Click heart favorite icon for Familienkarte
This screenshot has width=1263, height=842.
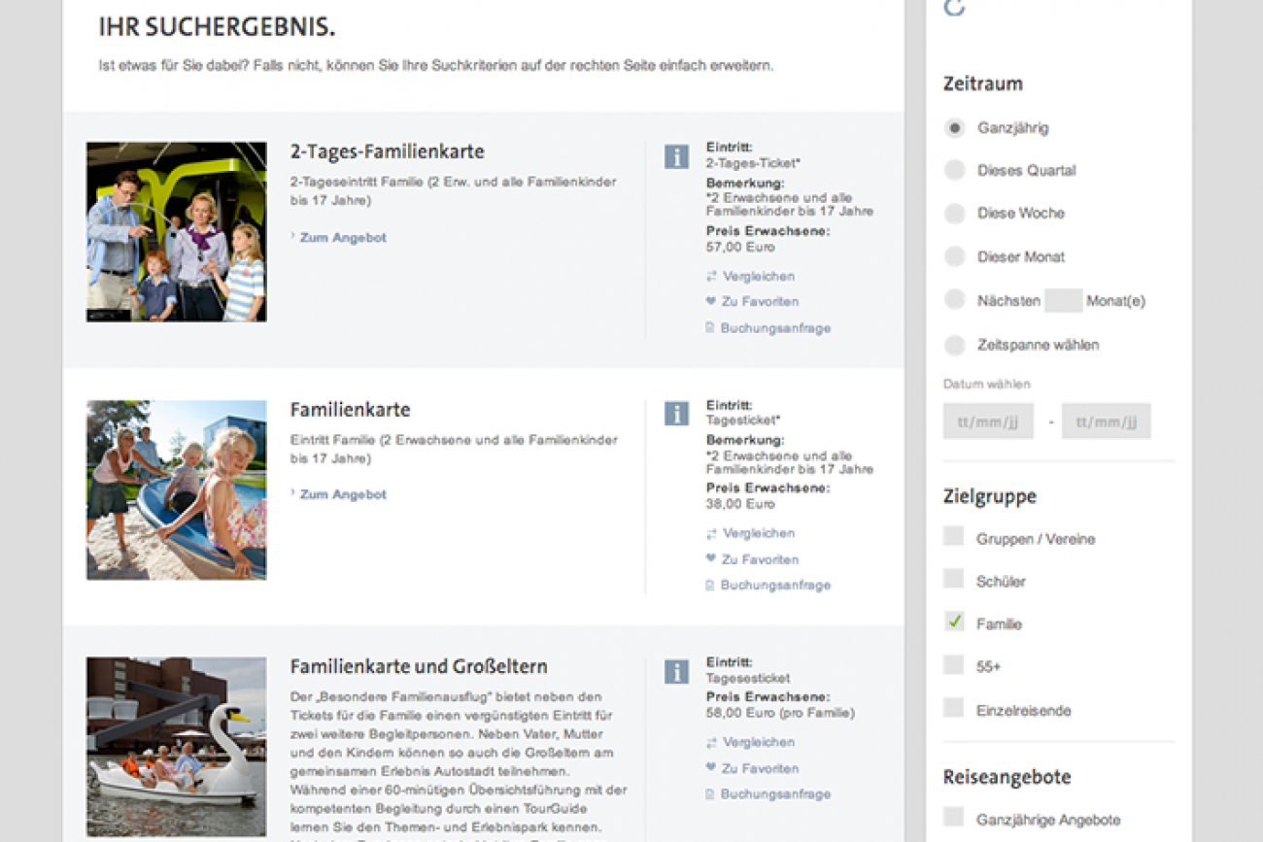coord(711,559)
